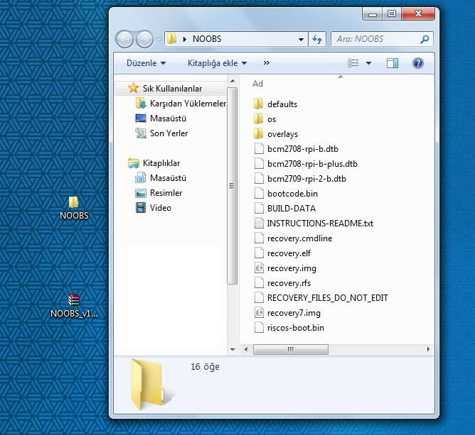Select the recovery.cmdline file
This screenshot has width=475, height=435.
[293, 238]
